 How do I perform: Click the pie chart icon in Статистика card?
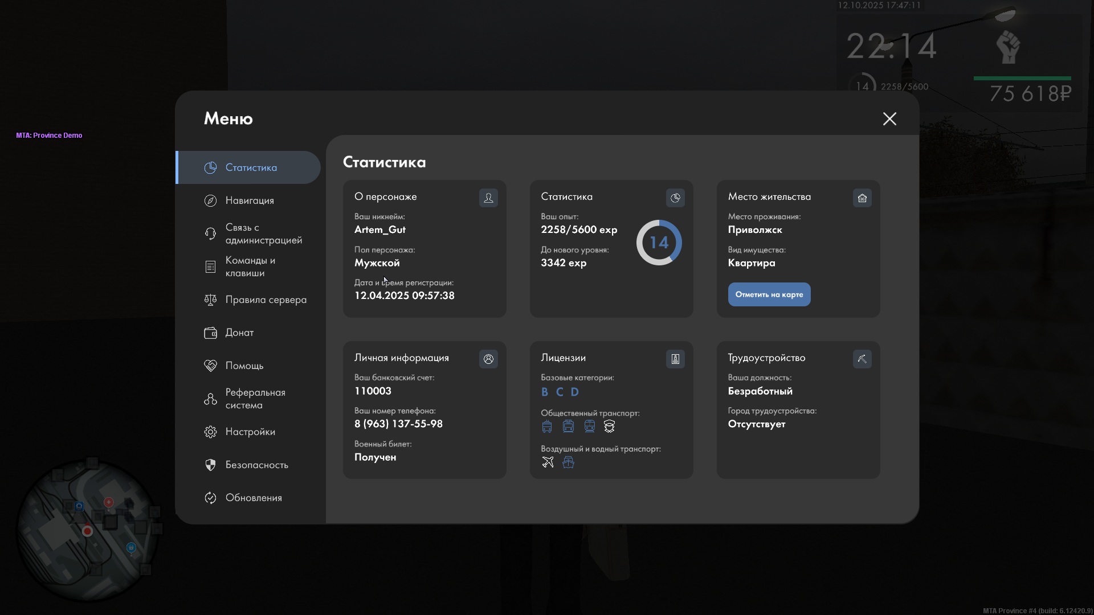pyautogui.click(x=675, y=198)
